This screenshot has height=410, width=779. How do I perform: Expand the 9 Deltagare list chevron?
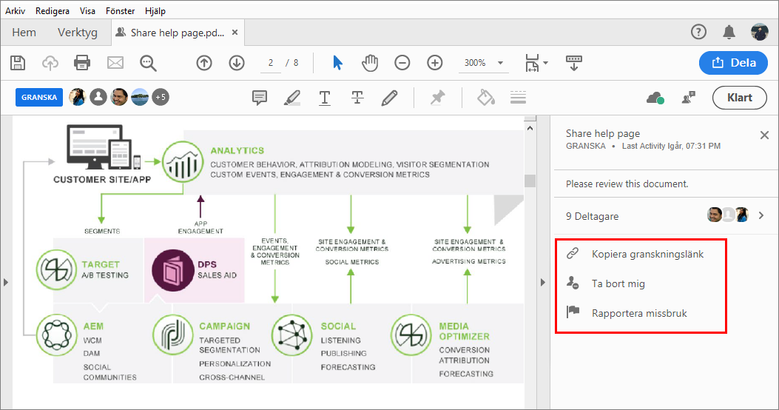[761, 215]
